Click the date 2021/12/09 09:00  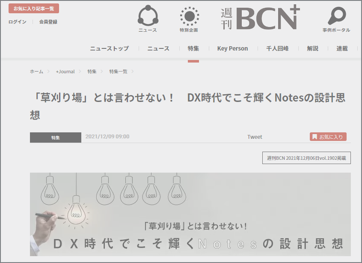coord(107,137)
